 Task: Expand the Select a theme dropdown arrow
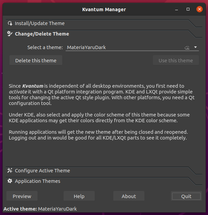coord(195,47)
